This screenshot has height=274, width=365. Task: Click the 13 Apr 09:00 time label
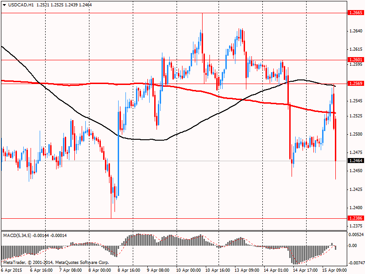tap(247, 270)
